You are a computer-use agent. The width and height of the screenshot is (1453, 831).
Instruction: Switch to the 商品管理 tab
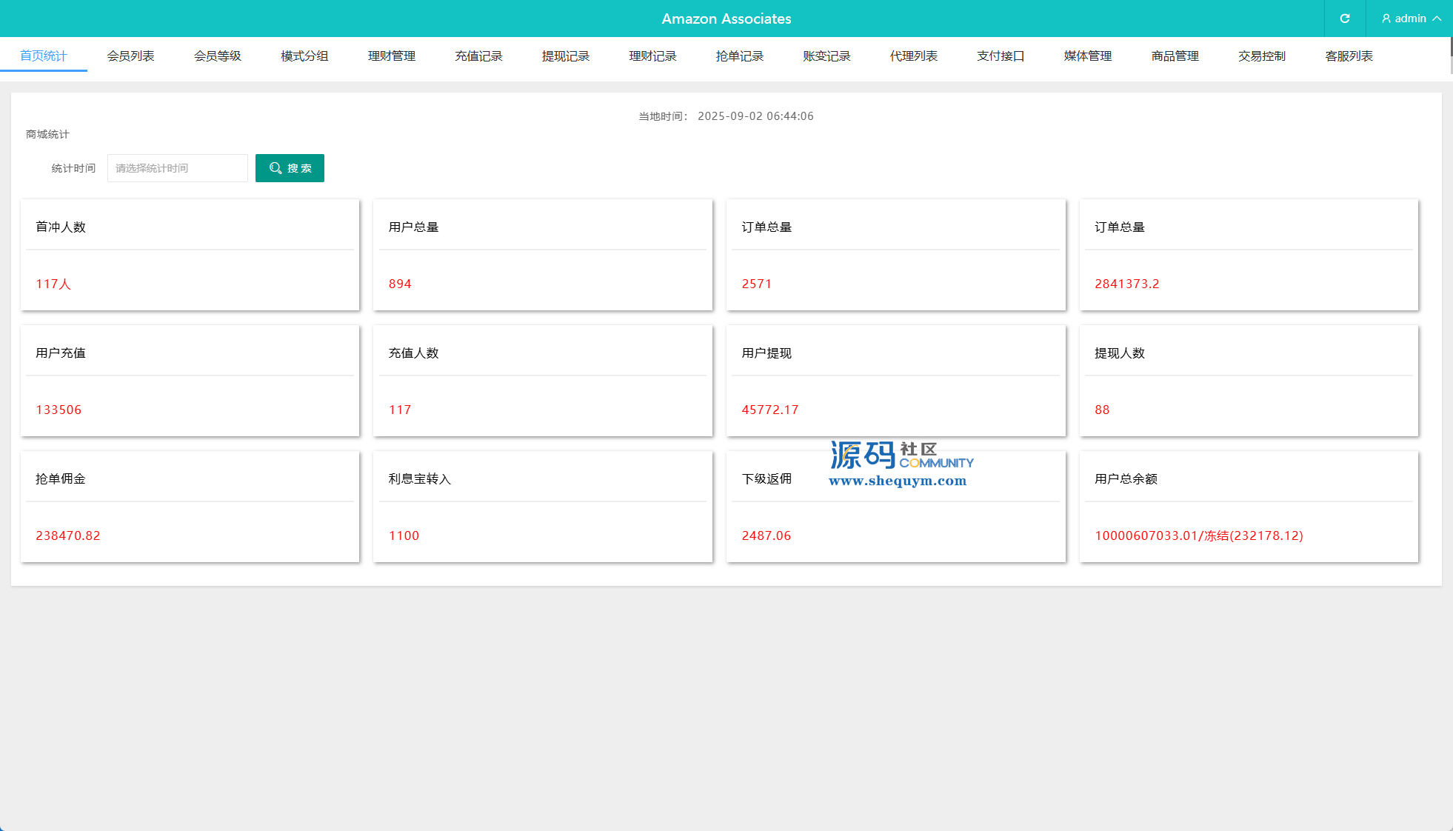[1175, 56]
